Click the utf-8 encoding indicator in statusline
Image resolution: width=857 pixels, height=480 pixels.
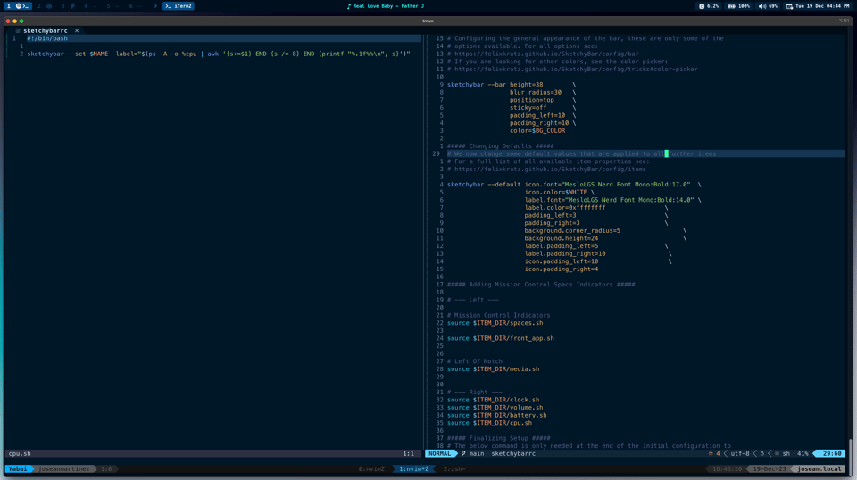[x=739, y=453]
